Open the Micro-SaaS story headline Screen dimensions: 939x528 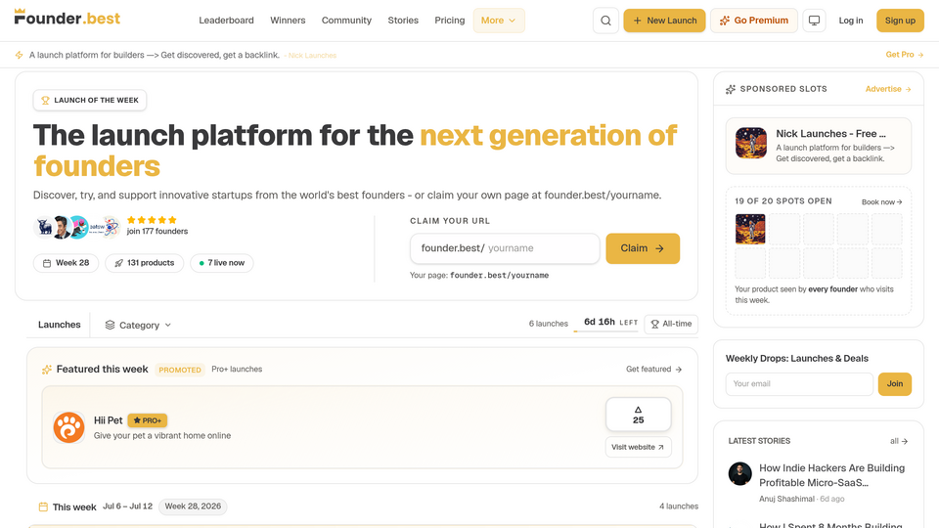pyautogui.click(x=831, y=475)
